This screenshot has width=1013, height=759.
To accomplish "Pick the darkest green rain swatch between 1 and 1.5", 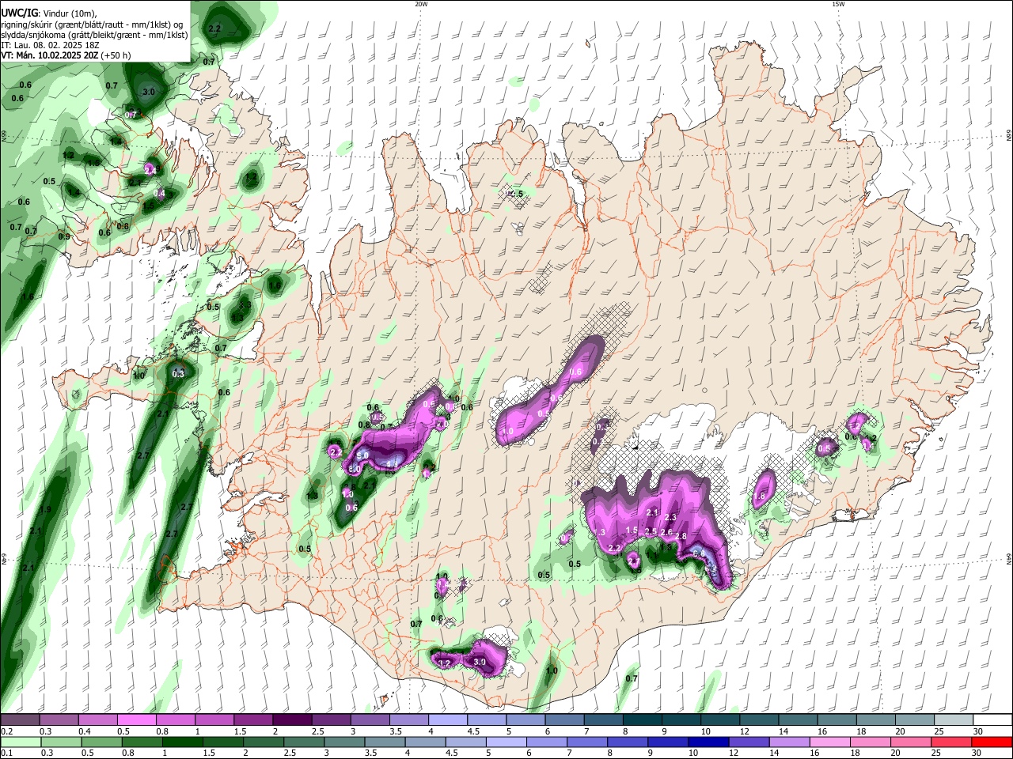I will (183, 742).
